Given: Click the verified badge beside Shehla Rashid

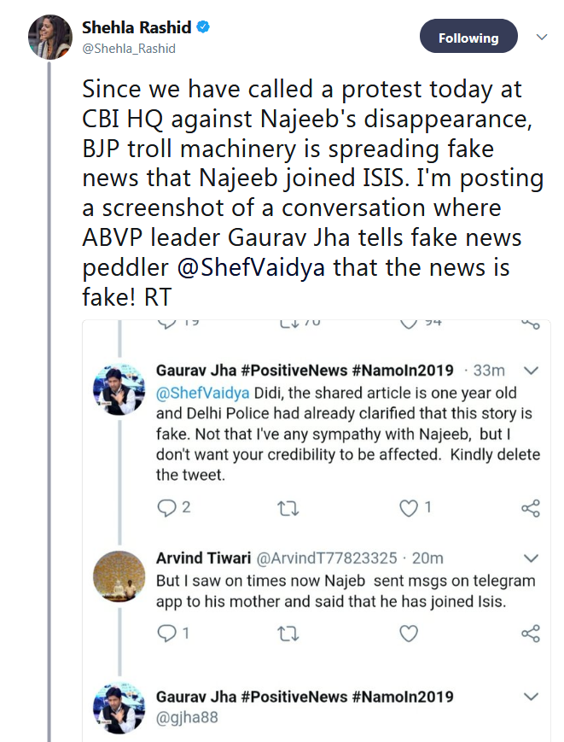Looking at the screenshot, I should tap(203, 28).
